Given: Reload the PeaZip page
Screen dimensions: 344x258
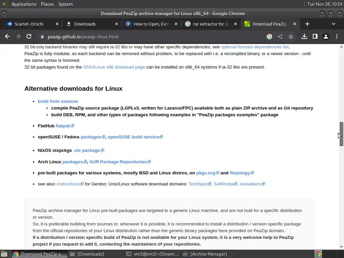Looking at the screenshot, I should tap(29, 36).
